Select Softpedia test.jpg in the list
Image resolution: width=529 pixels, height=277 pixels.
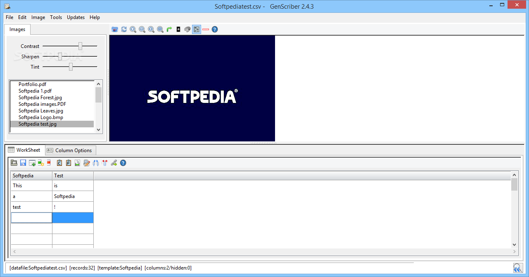(x=52, y=124)
